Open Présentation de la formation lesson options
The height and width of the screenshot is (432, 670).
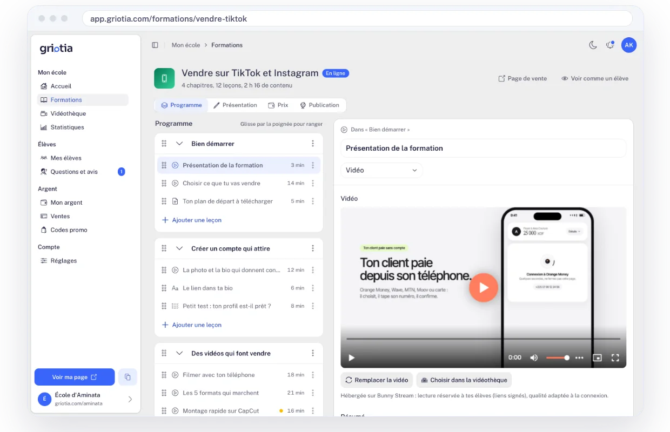[x=313, y=165]
